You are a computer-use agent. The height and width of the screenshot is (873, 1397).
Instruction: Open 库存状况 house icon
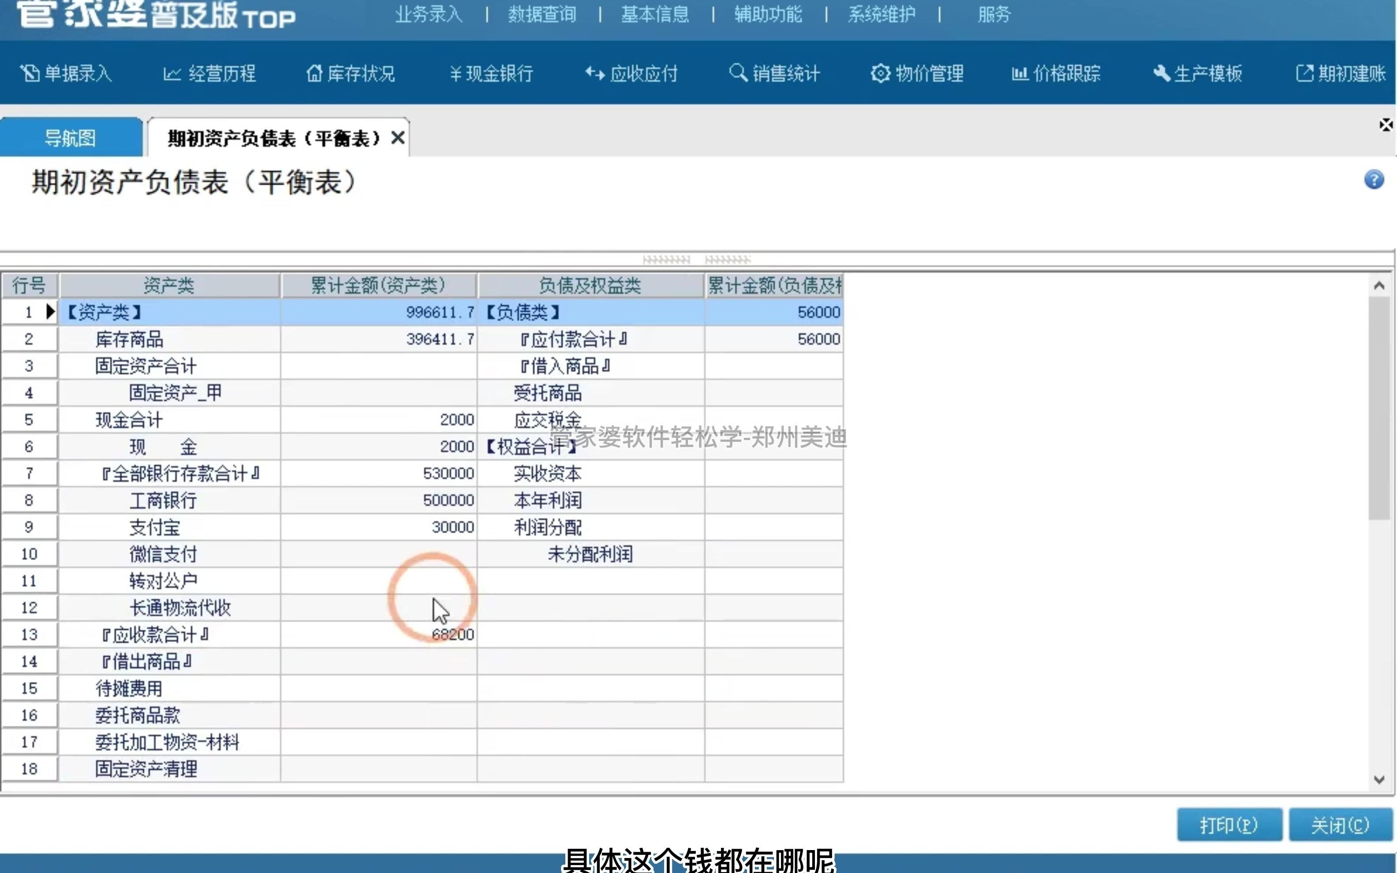314,73
